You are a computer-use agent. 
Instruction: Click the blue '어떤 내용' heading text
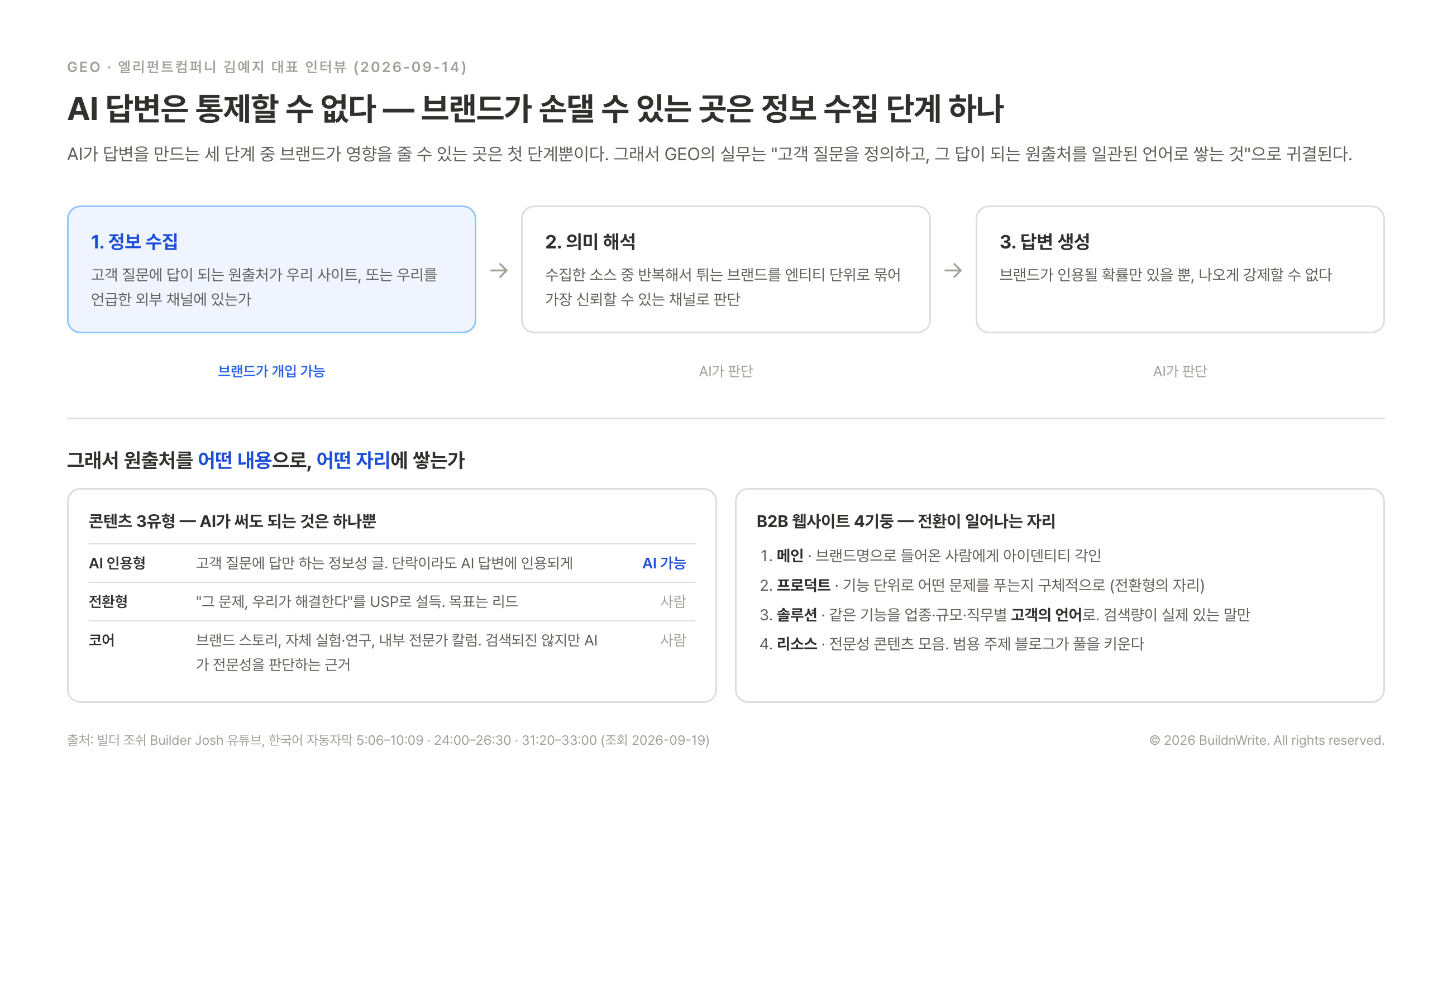(x=234, y=460)
